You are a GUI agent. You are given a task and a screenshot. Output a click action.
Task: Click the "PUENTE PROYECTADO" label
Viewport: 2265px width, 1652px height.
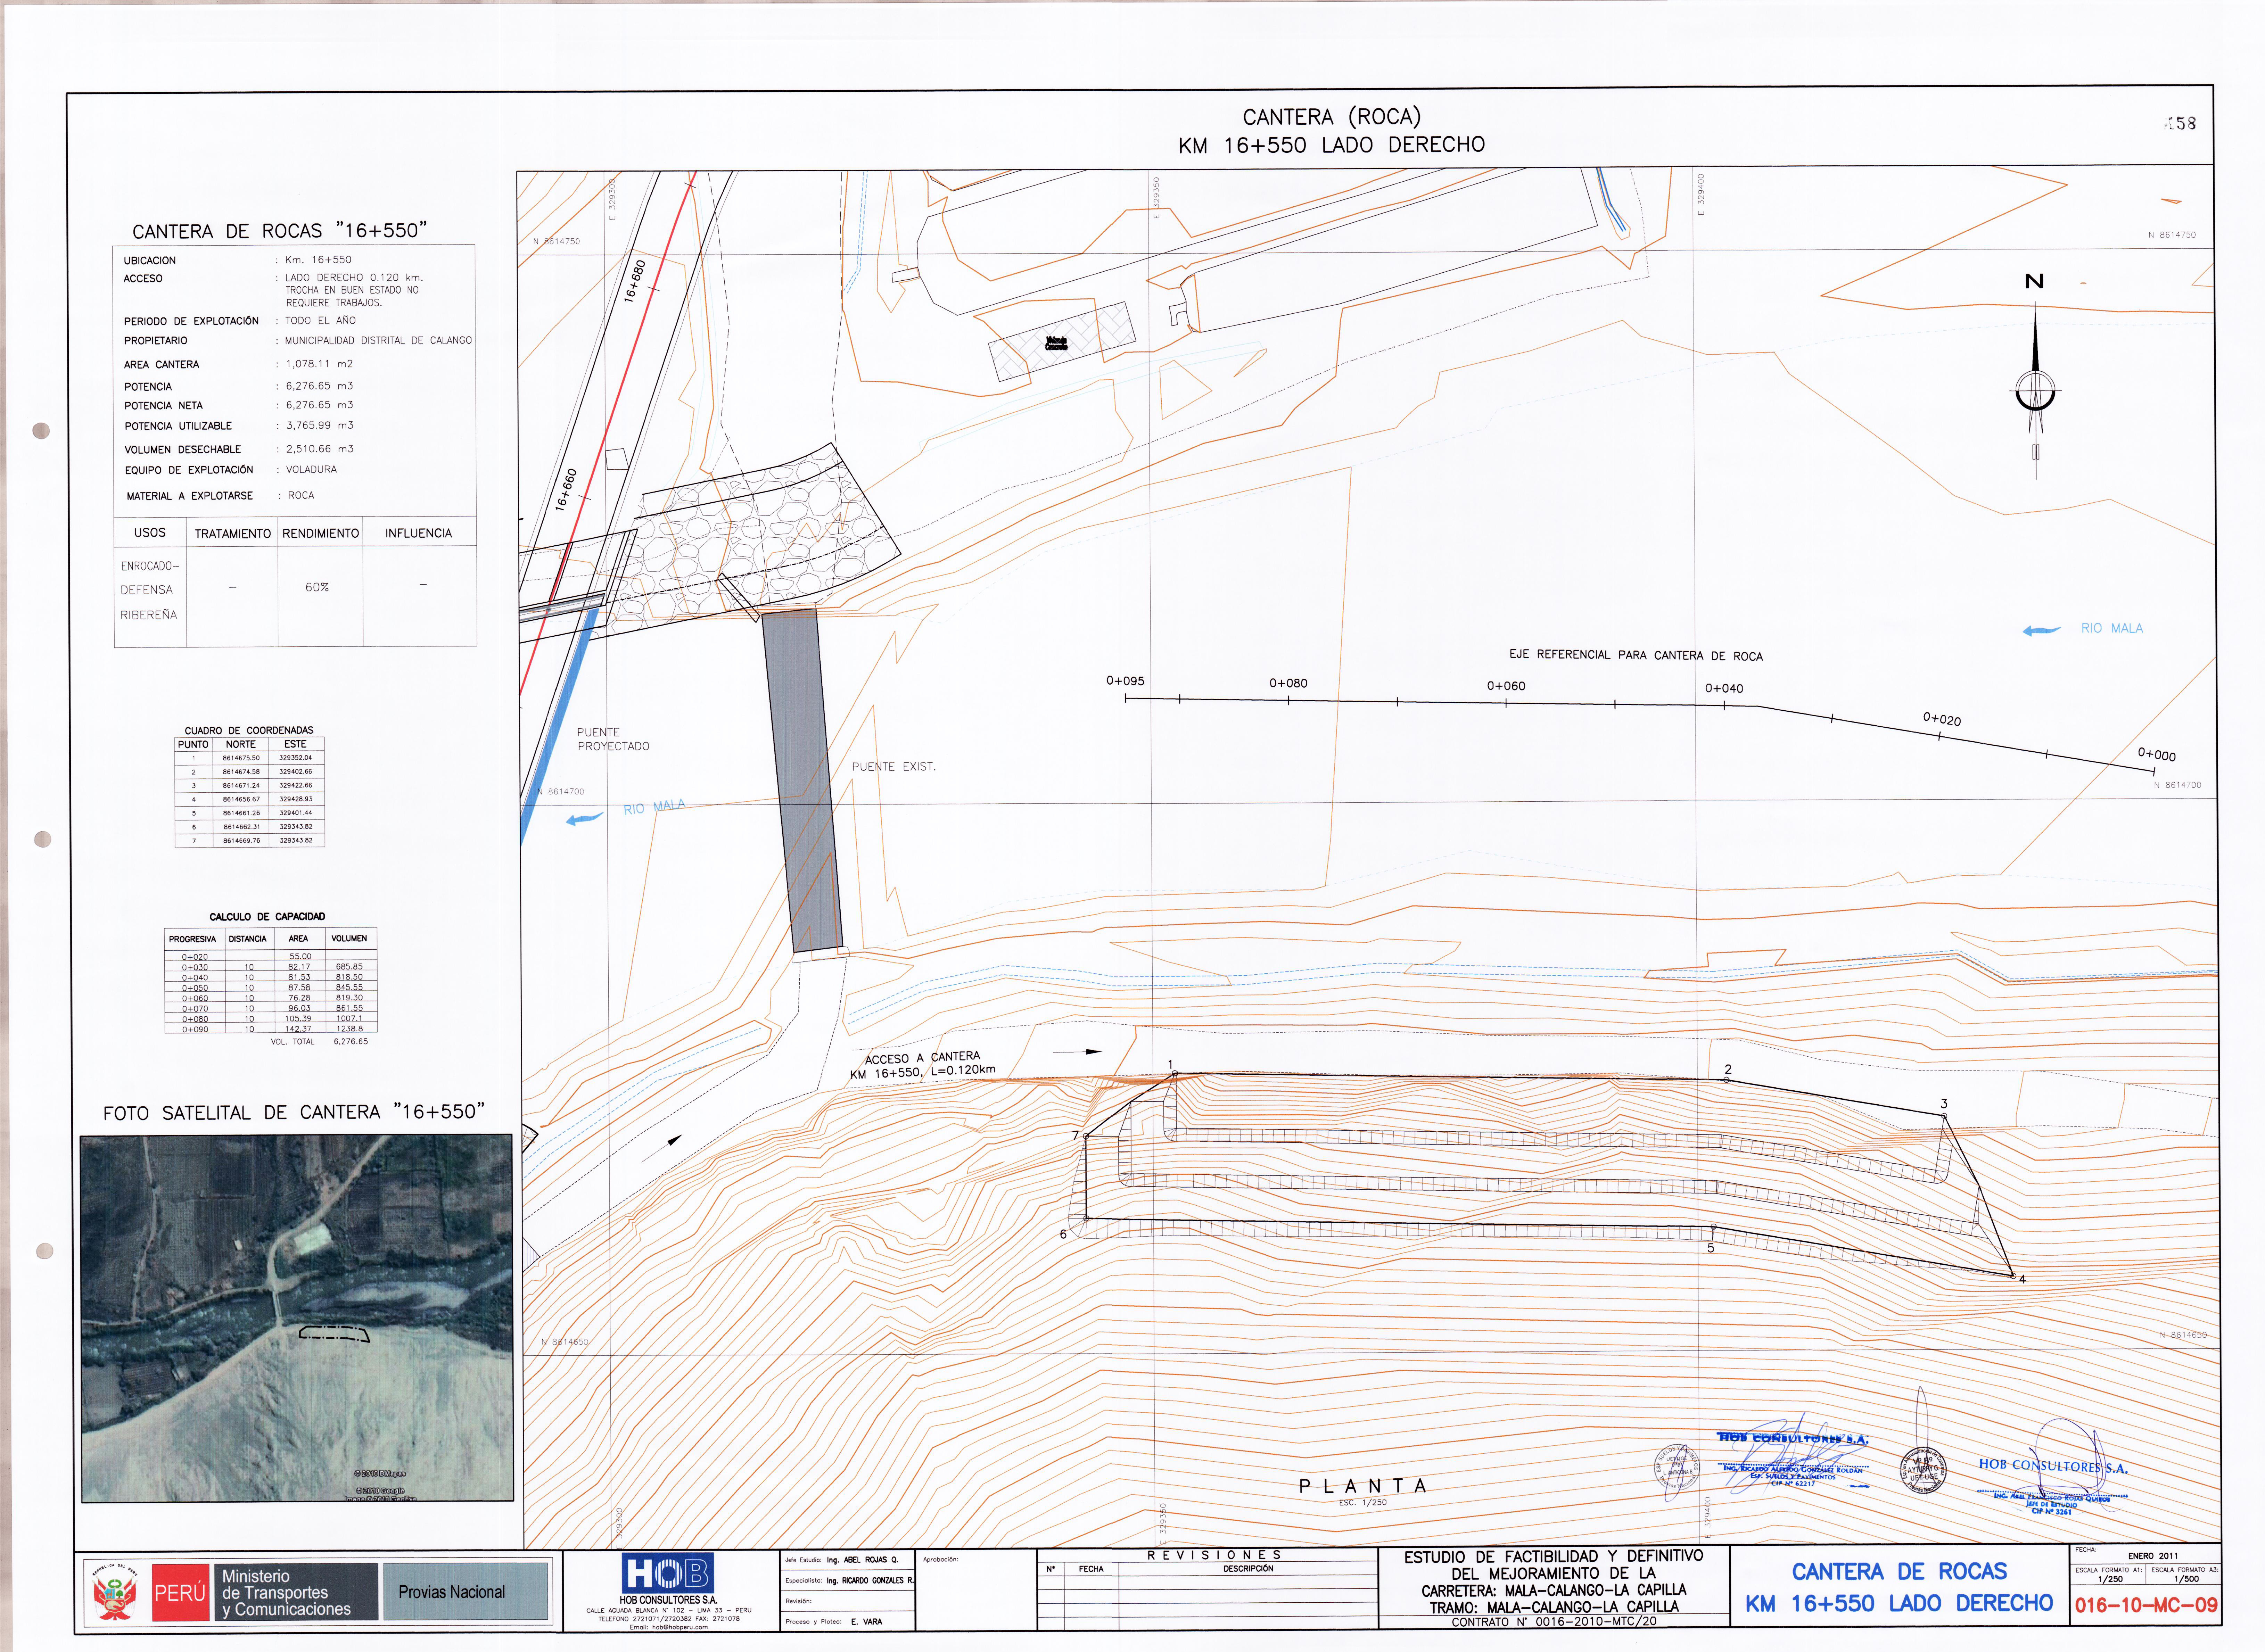[x=613, y=740]
